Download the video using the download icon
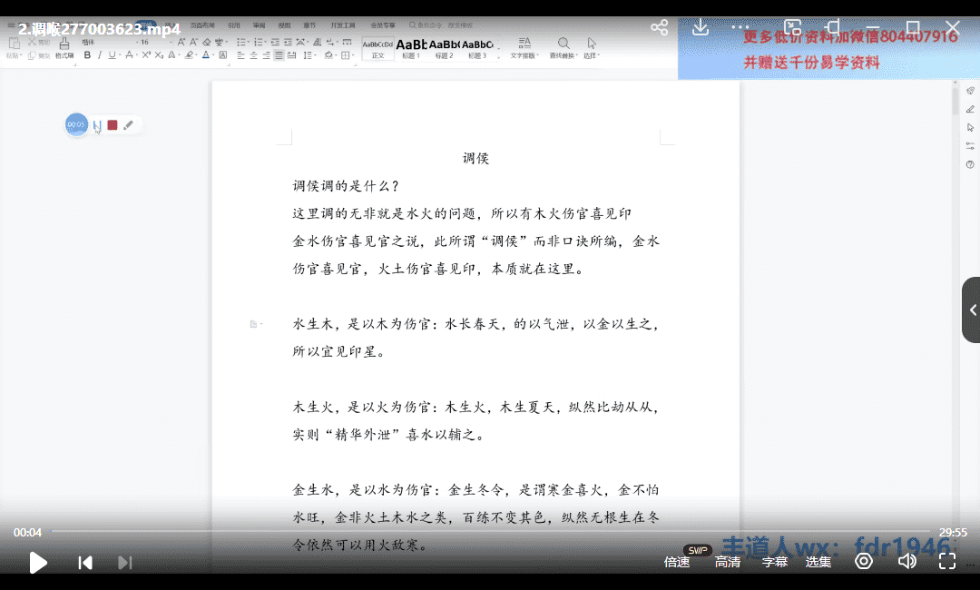The width and height of the screenshot is (980, 590). (x=700, y=28)
